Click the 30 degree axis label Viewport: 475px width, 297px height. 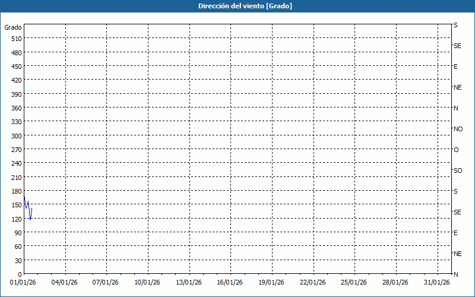(x=18, y=261)
